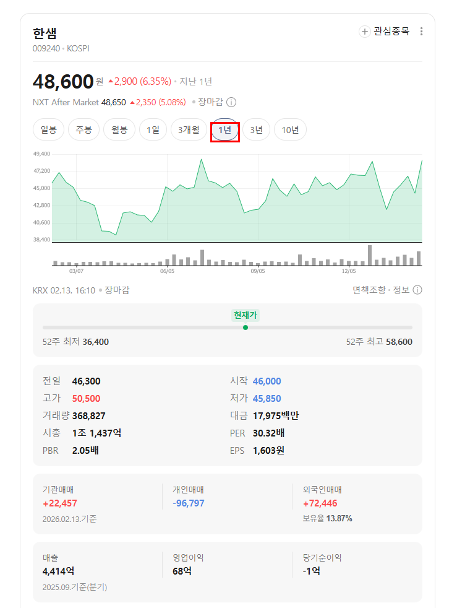Click the 2,900 (6.35%) change value
This screenshot has width=457, height=608.
140,82
